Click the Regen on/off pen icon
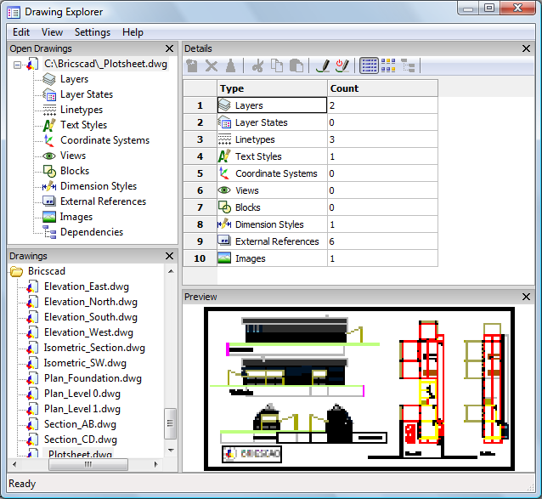Image resolution: width=542 pixels, height=499 pixels. point(342,65)
